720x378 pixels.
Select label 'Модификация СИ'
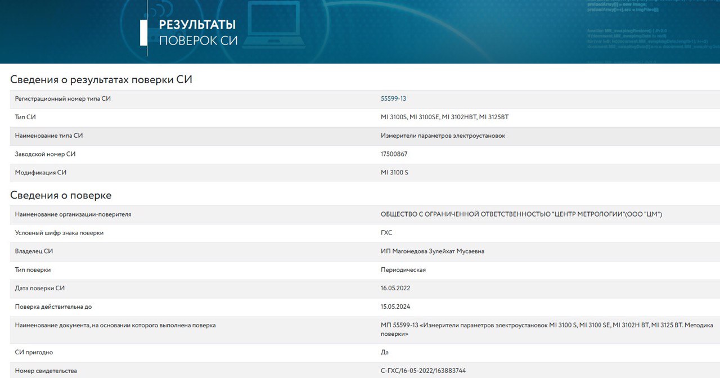coord(41,173)
